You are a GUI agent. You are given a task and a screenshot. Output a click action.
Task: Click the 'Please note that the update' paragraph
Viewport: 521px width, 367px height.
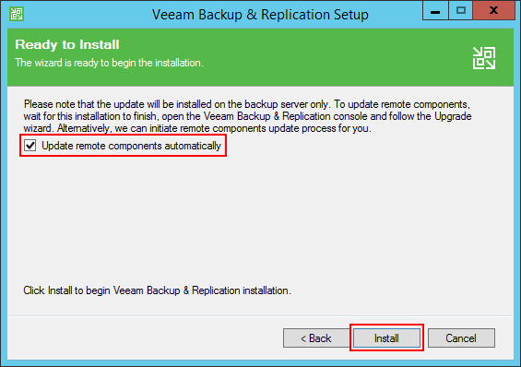(x=247, y=116)
